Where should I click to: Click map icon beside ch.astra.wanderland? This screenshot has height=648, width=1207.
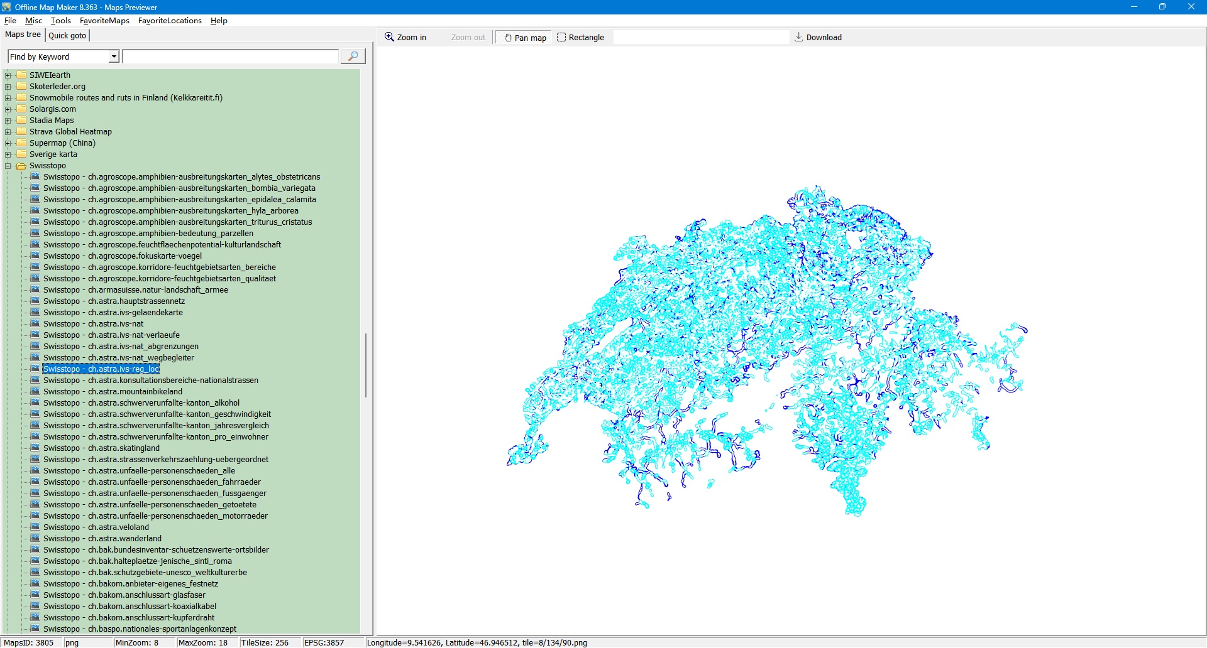pyautogui.click(x=35, y=539)
